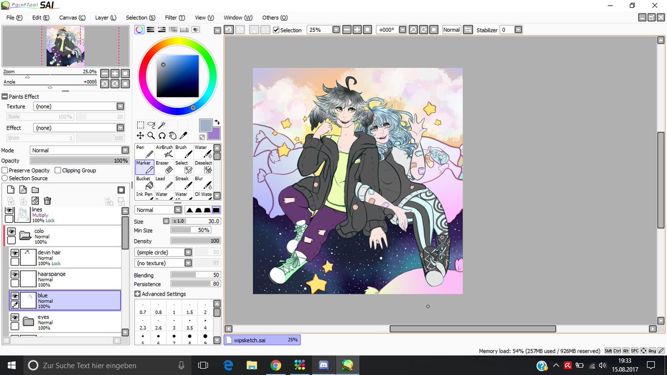The width and height of the screenshot is (667, 375).
Task: Select the Streak tool
Action: tap(183, 182)
